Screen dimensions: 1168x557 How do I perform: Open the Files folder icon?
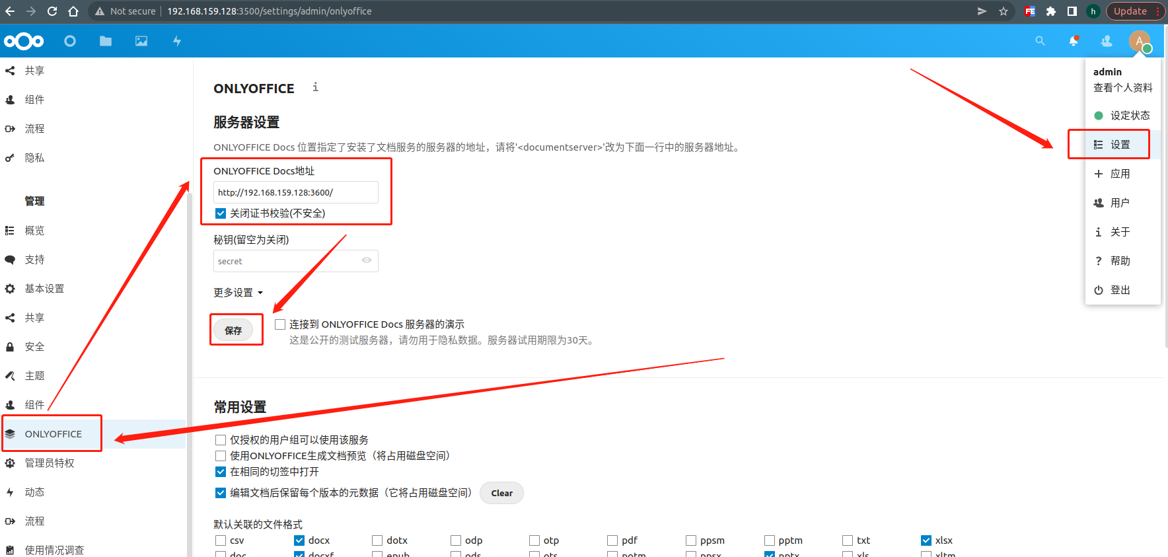pyautogui.click(x=106, y=41)
